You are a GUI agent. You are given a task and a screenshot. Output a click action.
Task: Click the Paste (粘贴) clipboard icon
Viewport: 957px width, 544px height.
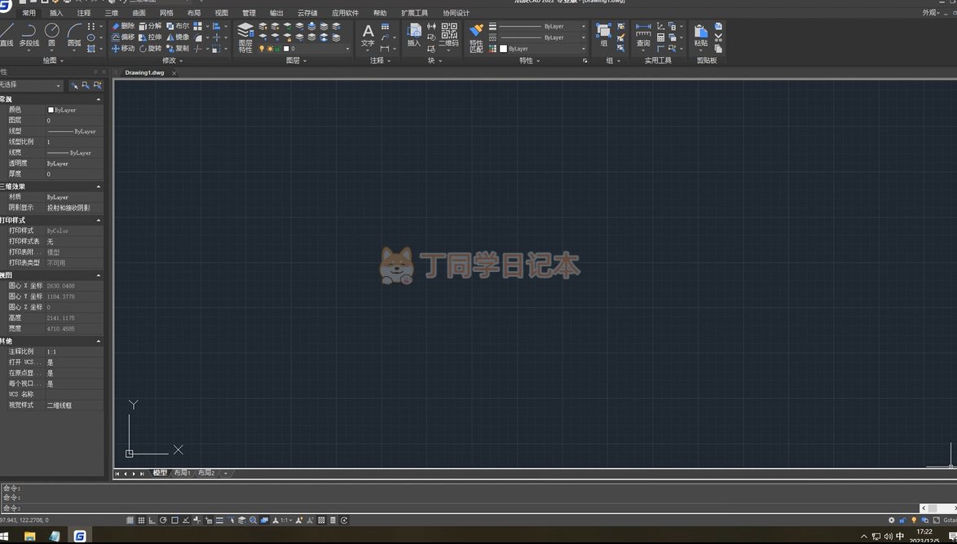[x=700, y=36]
